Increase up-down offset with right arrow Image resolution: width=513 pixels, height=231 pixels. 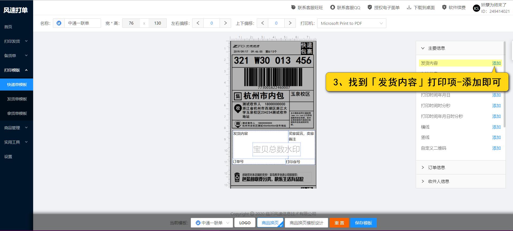290,23
